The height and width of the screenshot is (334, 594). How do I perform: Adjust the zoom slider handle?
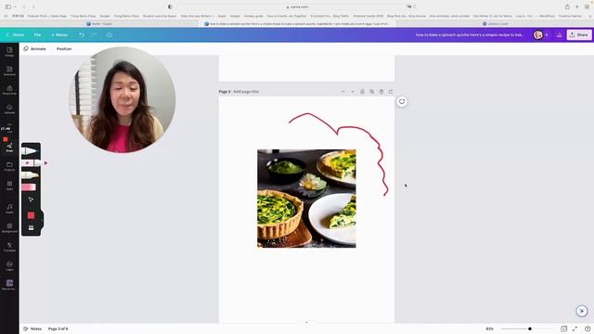point(530,328)
